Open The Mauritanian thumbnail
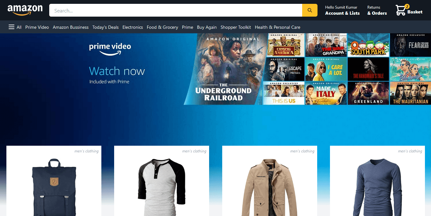This screenshot has width=431, height=216. point(411,93)
